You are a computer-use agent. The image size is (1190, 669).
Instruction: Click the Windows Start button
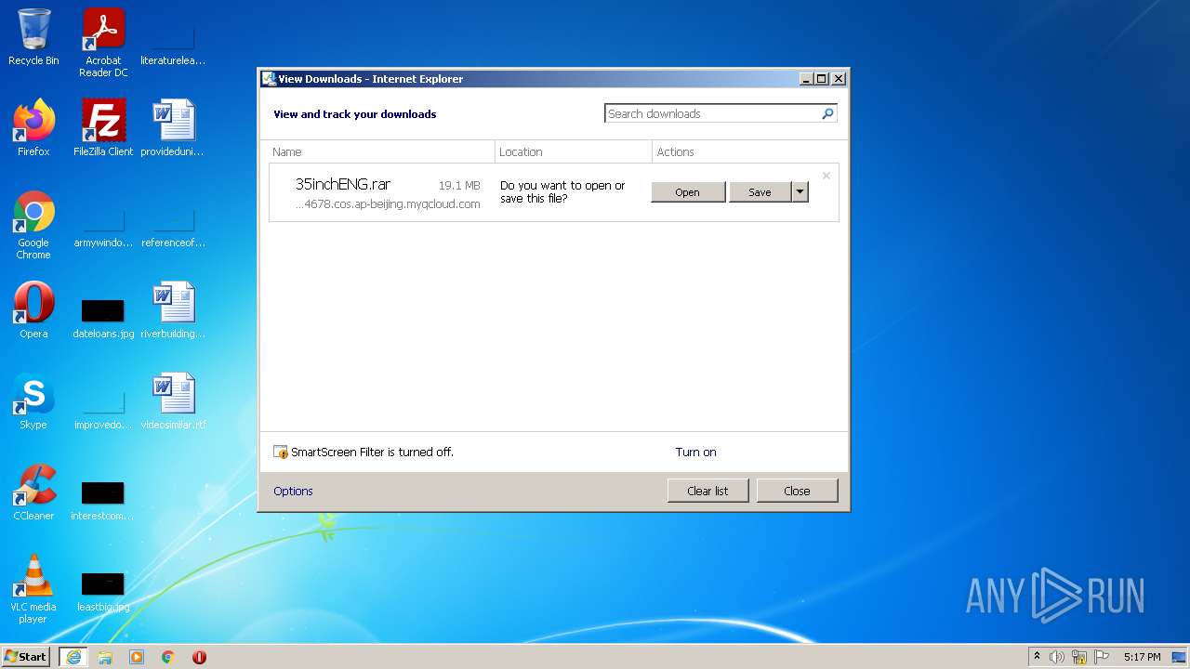pos(26,657)
